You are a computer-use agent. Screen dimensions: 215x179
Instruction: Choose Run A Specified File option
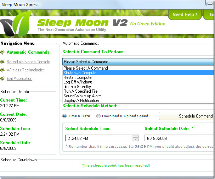(138, 91)
